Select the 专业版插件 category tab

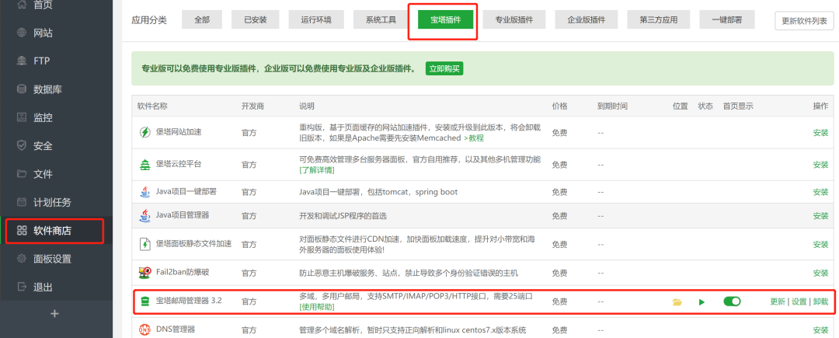(513, 19)
